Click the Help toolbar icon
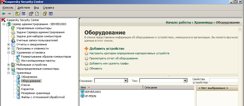This screenshot has width=244, height=106. pos(45,14)
